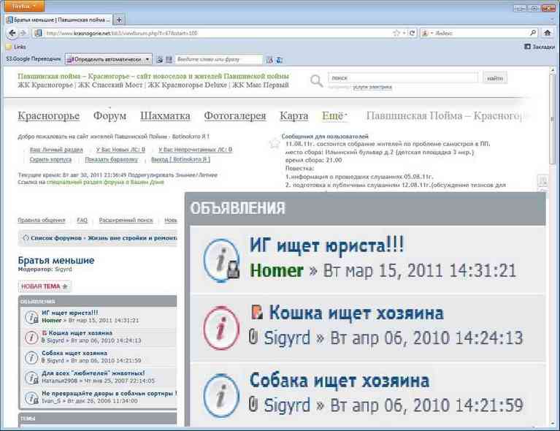Open the orange Firefox application menu
Screen dimensions: 560x431
24,5
